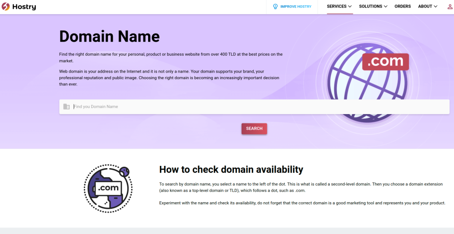Click the paragraph starting 'Experiment with the name'
Image resolution: width=454 pixels, height=234 pixels.
click(x=302, y=203)
